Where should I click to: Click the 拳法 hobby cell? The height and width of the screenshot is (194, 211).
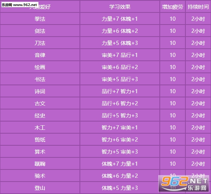point(40,19)
